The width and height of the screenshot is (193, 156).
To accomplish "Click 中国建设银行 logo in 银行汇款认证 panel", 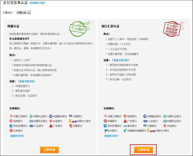I will click(152, 116).
